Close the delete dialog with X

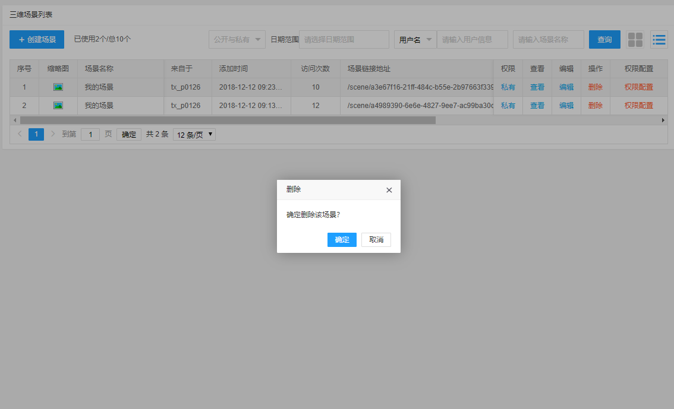click(389, 190)
